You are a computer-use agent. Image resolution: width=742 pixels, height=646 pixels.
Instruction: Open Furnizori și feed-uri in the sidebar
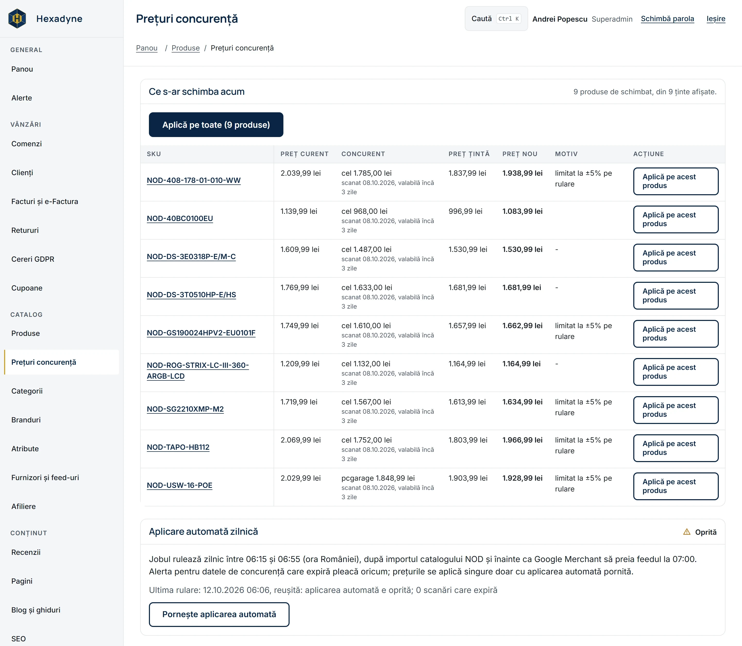62,477
